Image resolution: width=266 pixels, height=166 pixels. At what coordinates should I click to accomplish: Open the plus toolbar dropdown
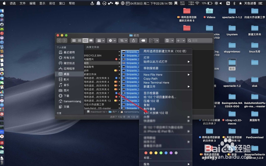click(x=181, y=40)
